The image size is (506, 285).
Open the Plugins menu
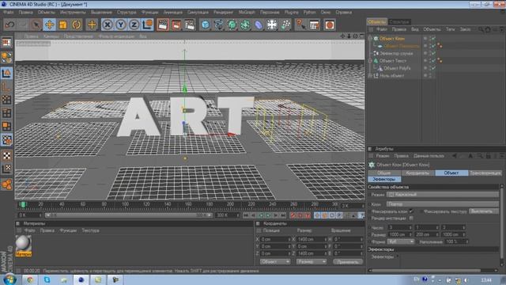coord(292,13)
